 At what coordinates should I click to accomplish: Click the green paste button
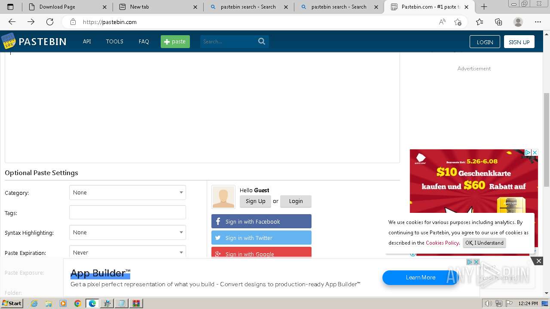coord(175,42)
